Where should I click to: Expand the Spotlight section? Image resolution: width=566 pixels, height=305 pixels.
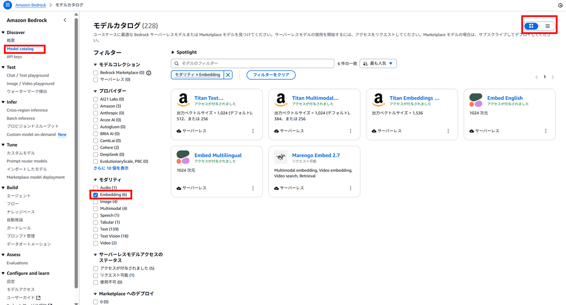click(x=173, y=52)
